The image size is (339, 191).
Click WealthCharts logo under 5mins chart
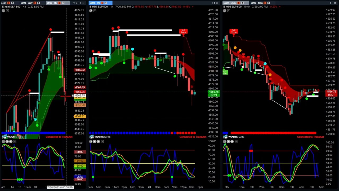pos(234,137)
